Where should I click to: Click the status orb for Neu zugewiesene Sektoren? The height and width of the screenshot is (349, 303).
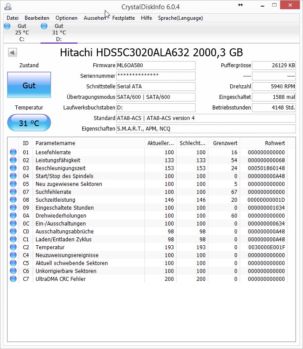point(13,184)
